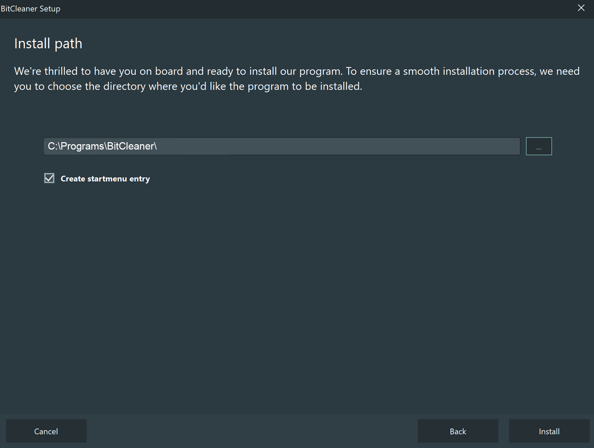The image size is (594, 448).
Task: Click the Install path heading
Action: [48, 44]
